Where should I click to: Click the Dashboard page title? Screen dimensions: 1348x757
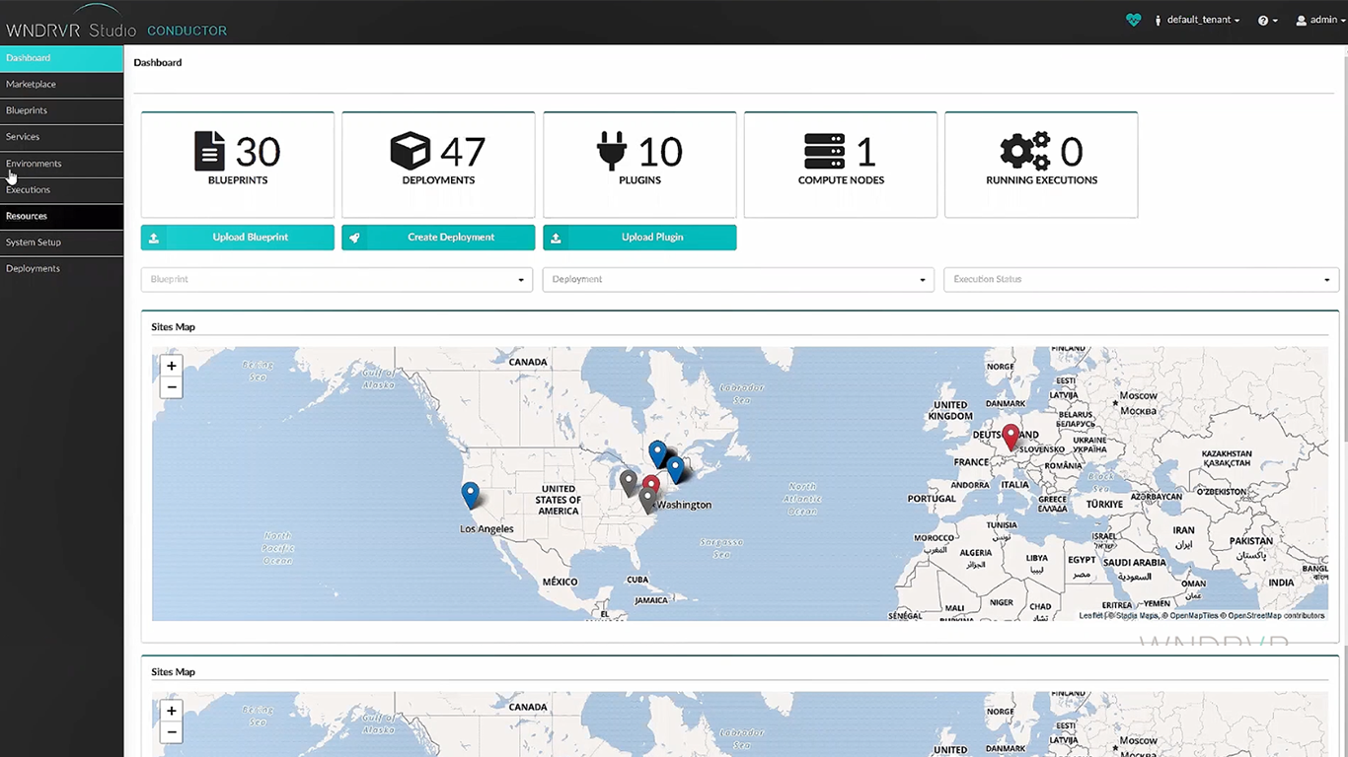(158, 63)
